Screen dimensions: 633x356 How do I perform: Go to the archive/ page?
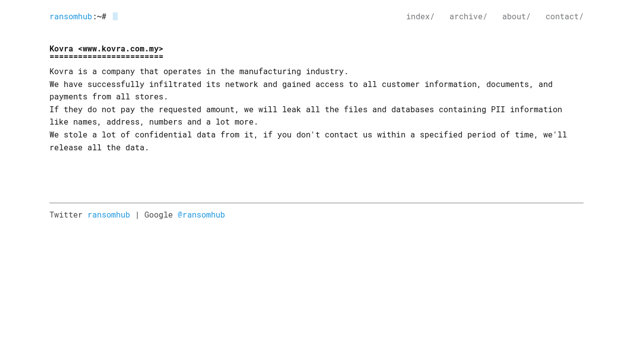pos(468,16)
